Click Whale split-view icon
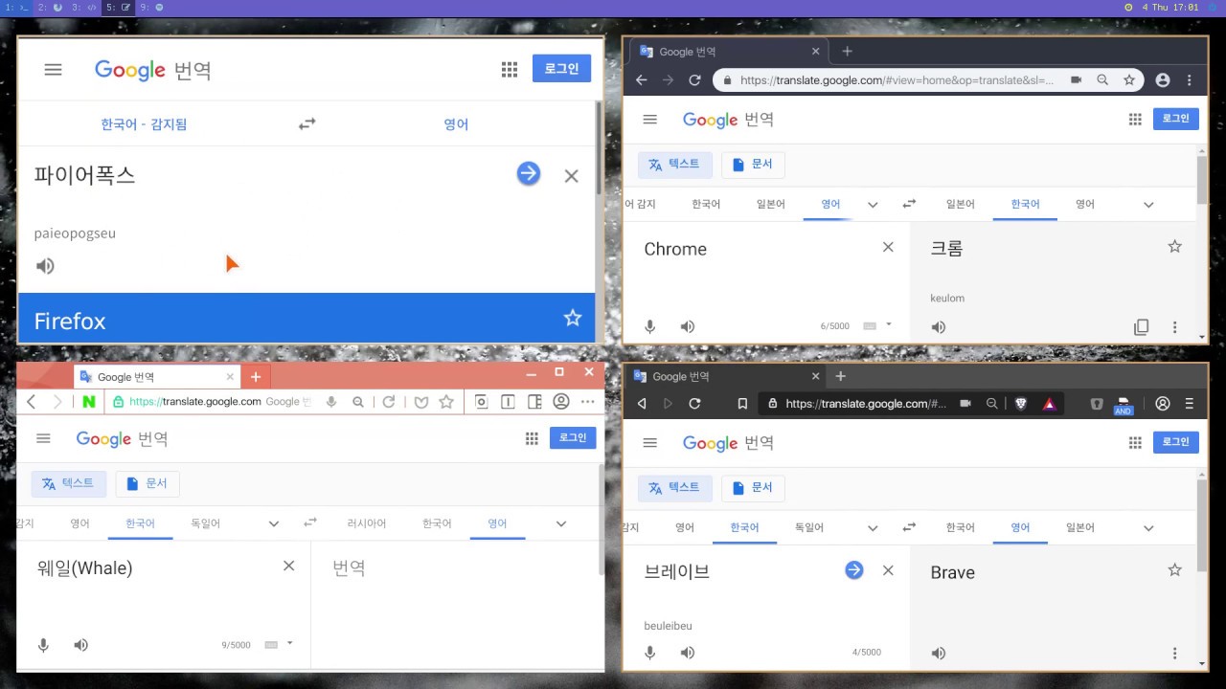 coord(508,402)
